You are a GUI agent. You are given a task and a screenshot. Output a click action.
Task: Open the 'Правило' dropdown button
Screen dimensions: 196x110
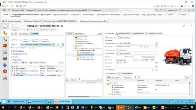[x=80, y=33]
